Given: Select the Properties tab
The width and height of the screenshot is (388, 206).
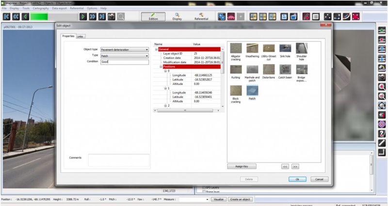Looking at the screenshot, I should [x=68, y=36].
